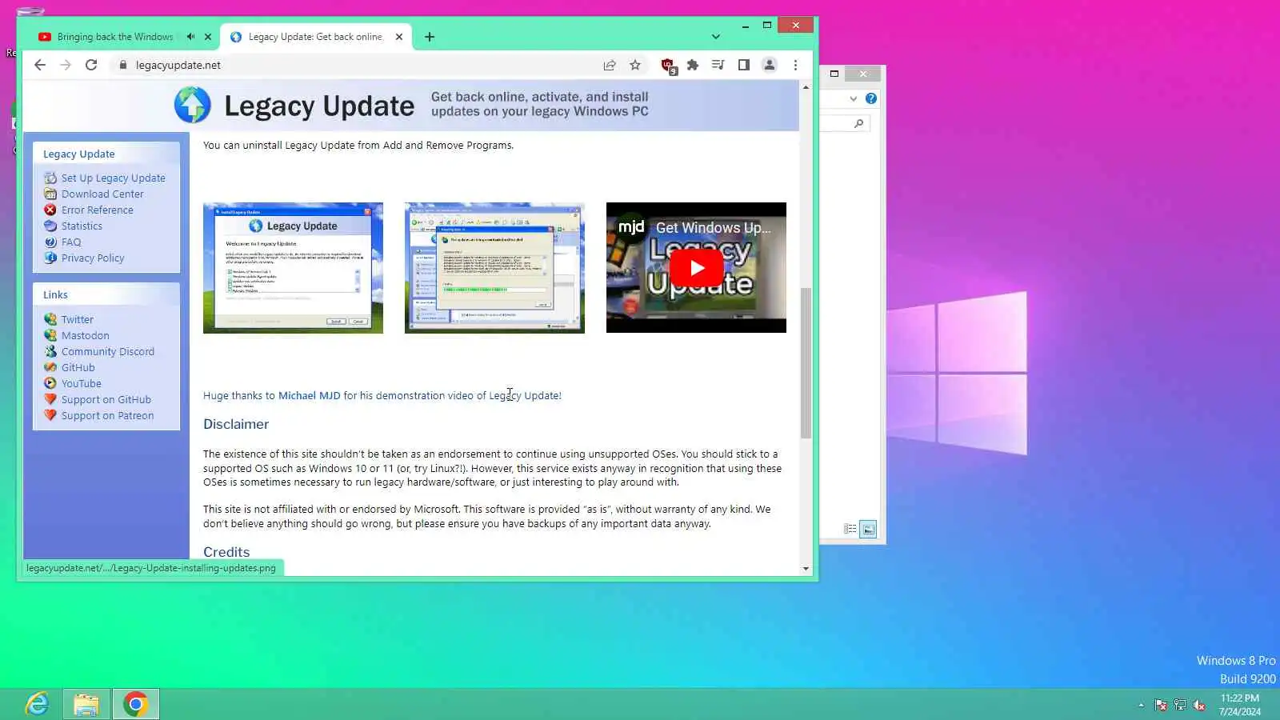Open the taskbar clock showing 11:22 PM
1280x720 pixels.
tap(1240, 705)
